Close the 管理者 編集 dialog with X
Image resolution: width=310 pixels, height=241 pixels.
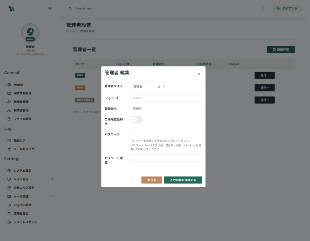[199, 74]
